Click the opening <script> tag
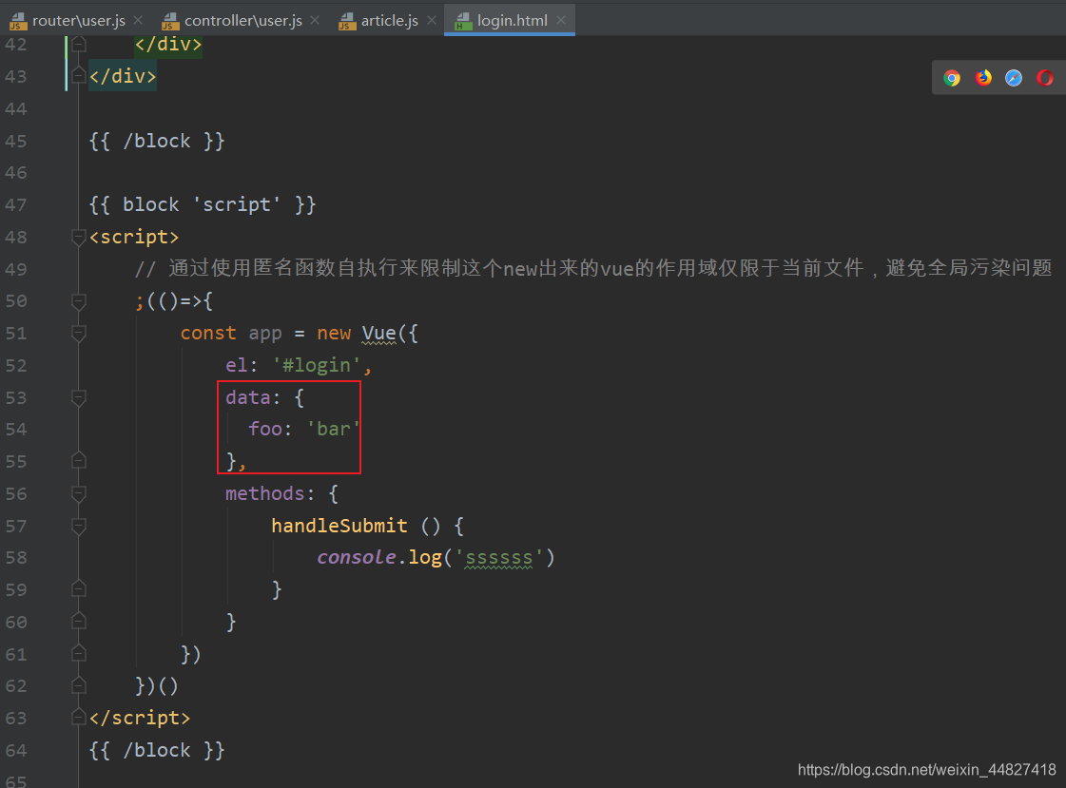This screenshot has height=788, width=1066. click(134, 237)
